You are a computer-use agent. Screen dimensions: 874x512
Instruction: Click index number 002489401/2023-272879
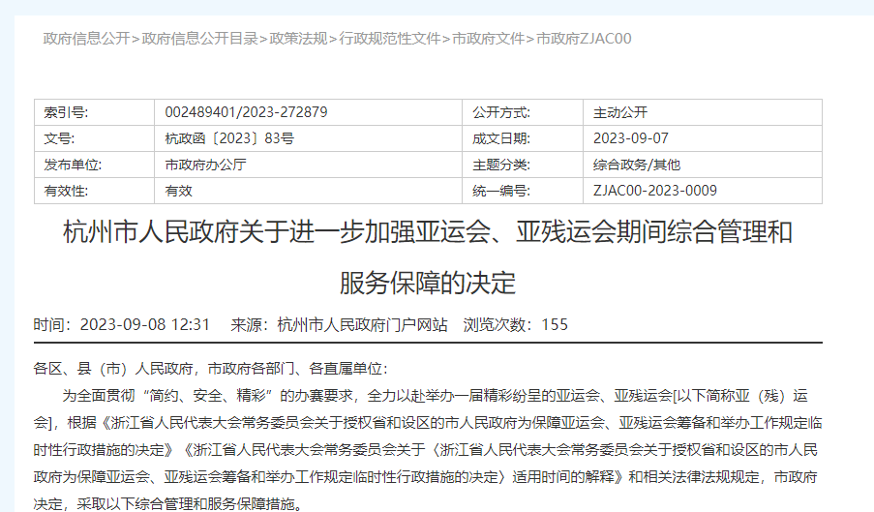(246, 112)
